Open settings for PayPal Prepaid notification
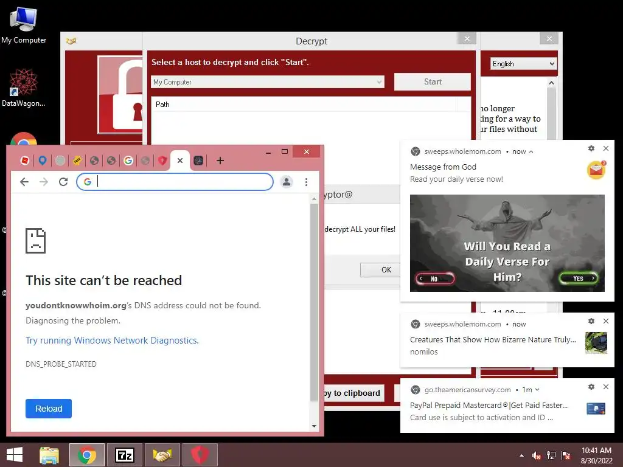The image size is (623, 467). coord(591,386)
